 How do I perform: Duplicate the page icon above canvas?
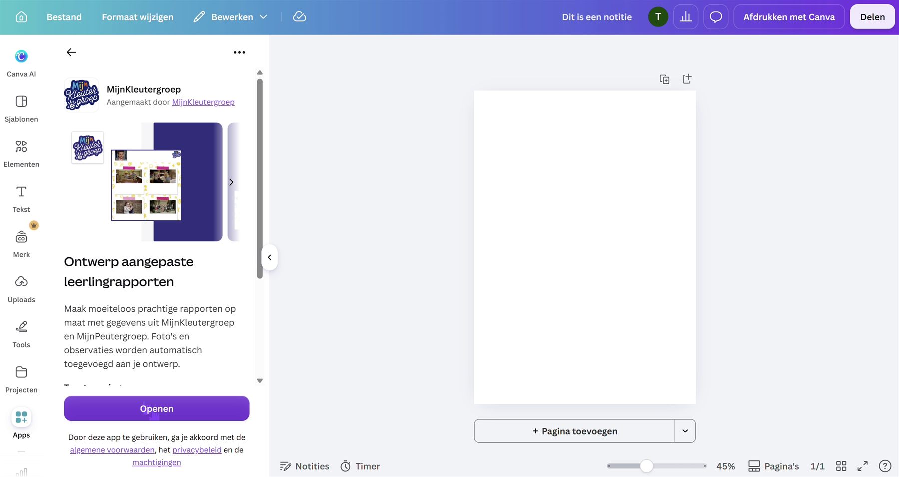pos(664,79)
